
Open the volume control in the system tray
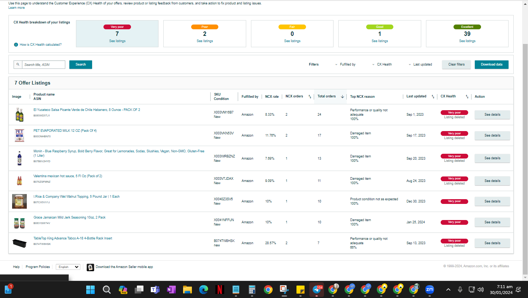click(x=481, y=290)
